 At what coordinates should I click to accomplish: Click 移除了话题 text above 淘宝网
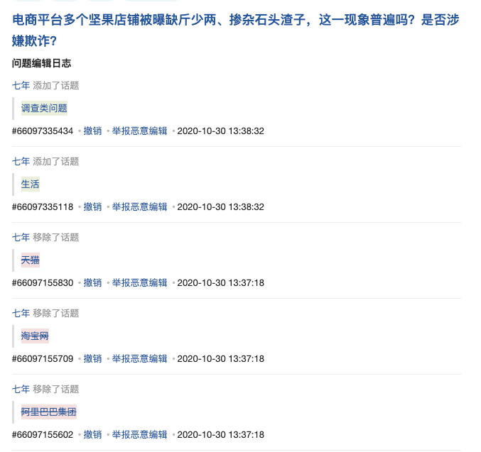(56, 313)
